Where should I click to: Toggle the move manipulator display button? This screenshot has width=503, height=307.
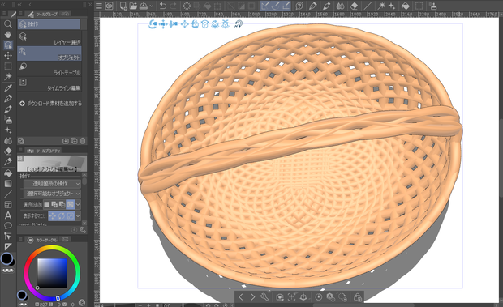[52, 215]
